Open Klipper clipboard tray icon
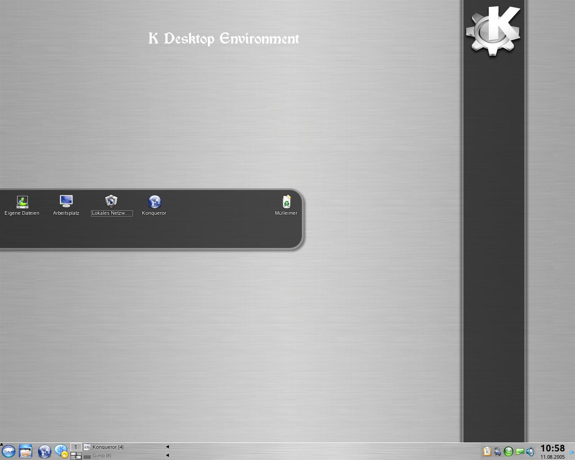This screenshot has width=575, height=460. (487, 451)
